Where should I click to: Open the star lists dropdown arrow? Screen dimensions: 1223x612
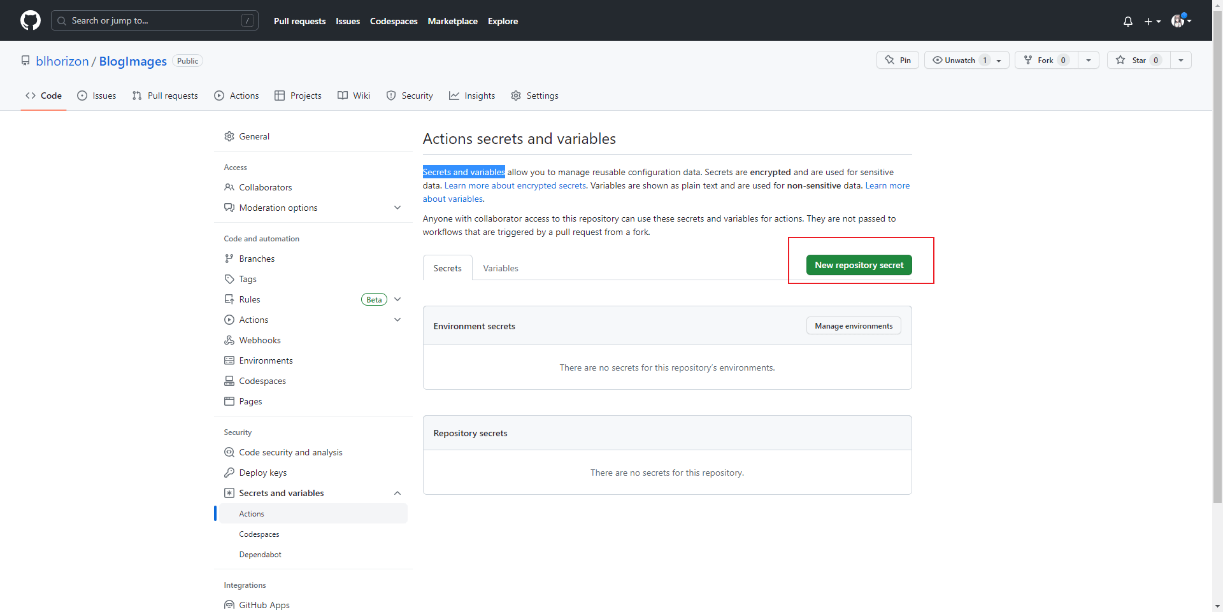coord(1181,60)
